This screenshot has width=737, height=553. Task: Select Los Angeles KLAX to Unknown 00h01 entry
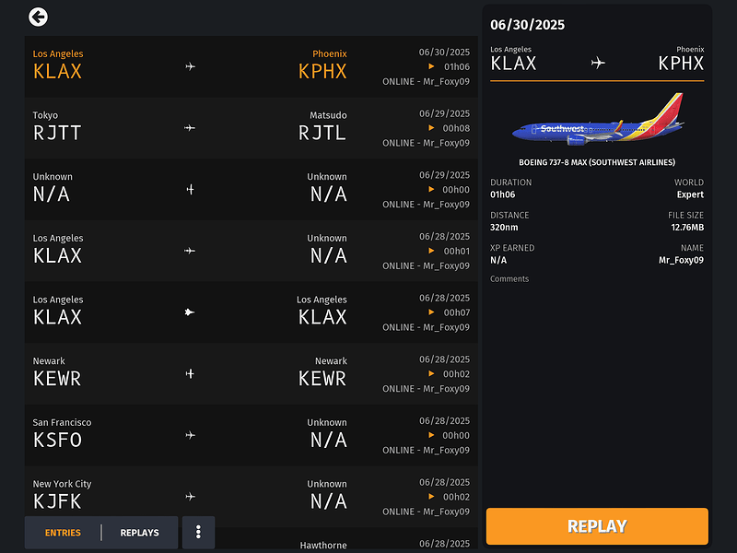(x=251, y=251)
